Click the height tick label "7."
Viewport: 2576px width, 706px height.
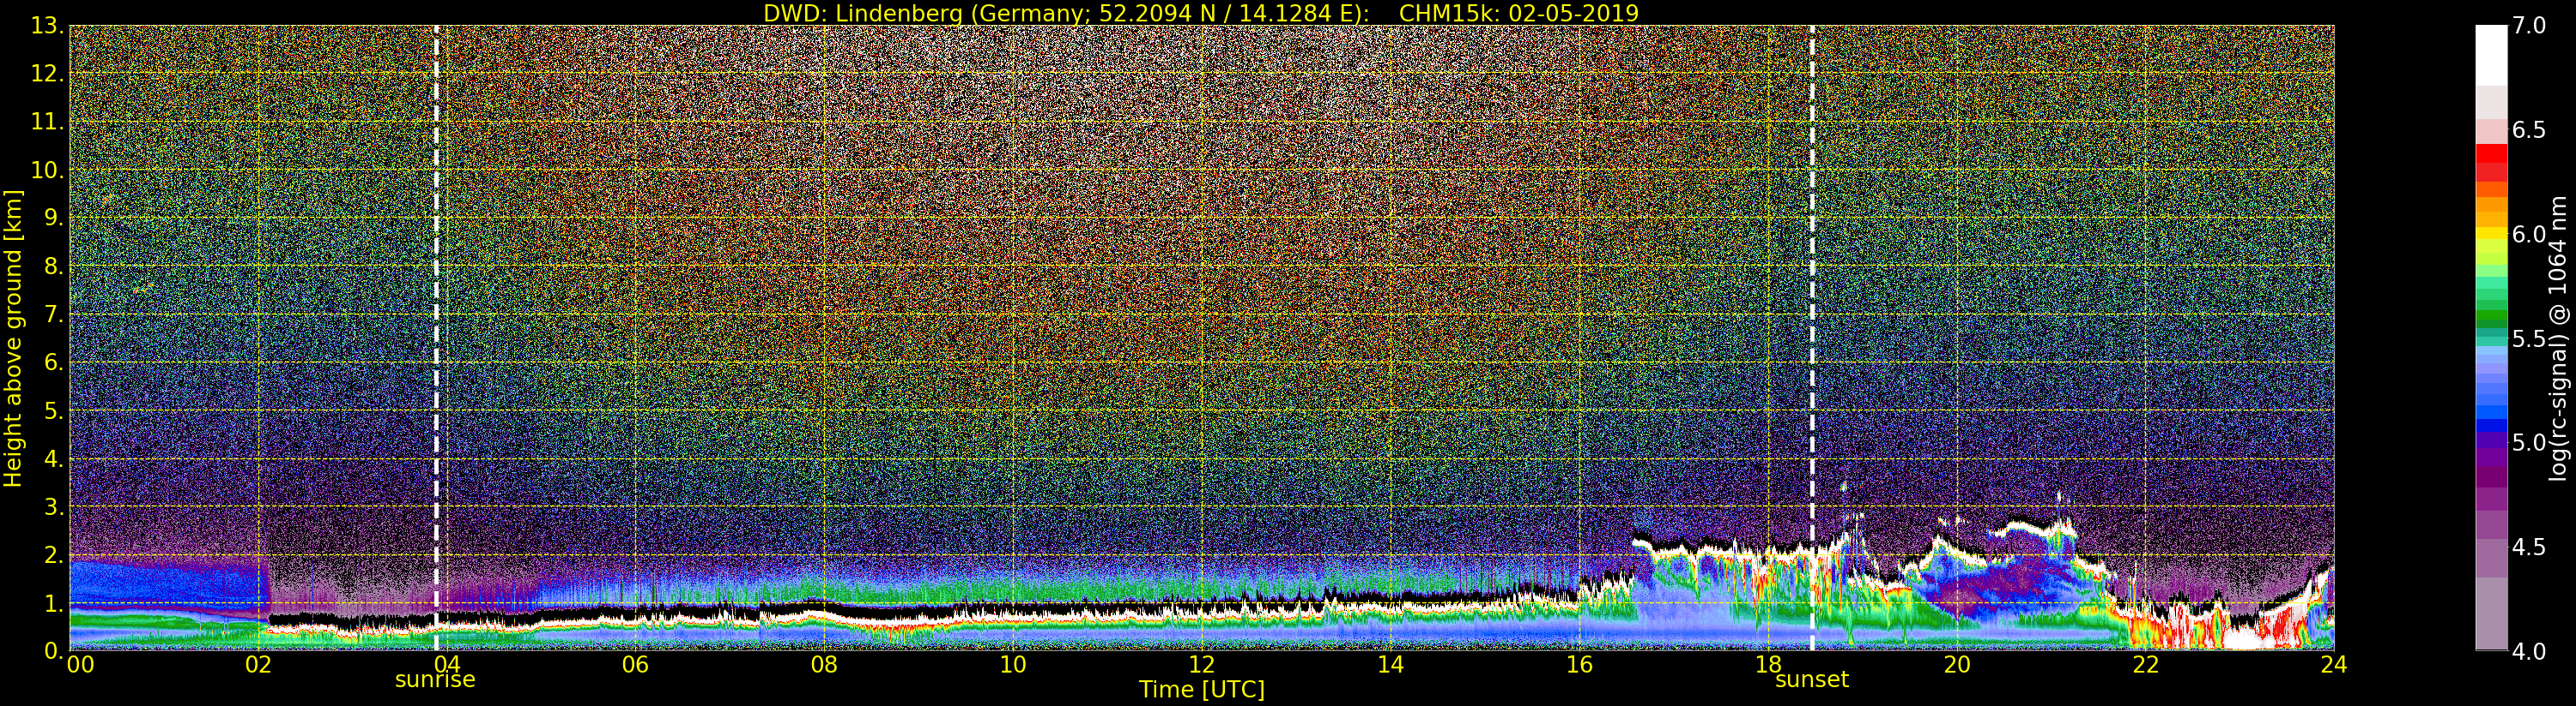point(54,314)
